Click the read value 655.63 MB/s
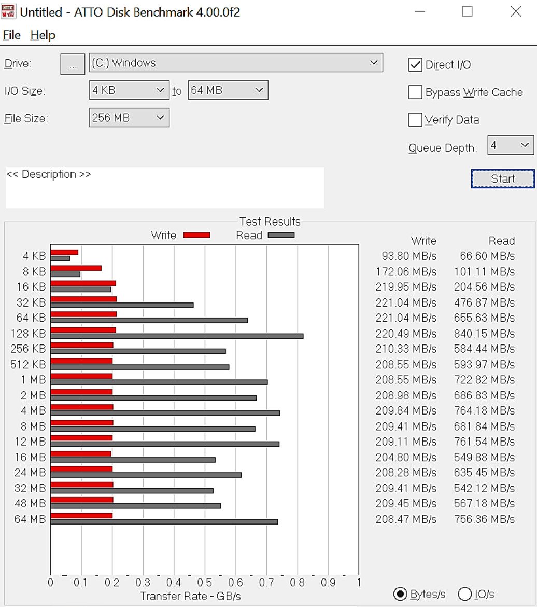537x607 pixels. pyautogui.click(x=484, y=318)
